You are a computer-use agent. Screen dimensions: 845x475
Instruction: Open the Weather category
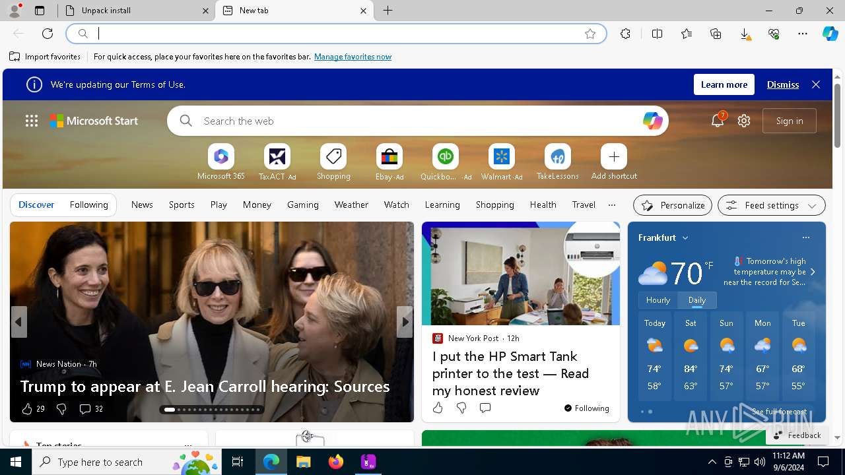(x=351, y=205)
